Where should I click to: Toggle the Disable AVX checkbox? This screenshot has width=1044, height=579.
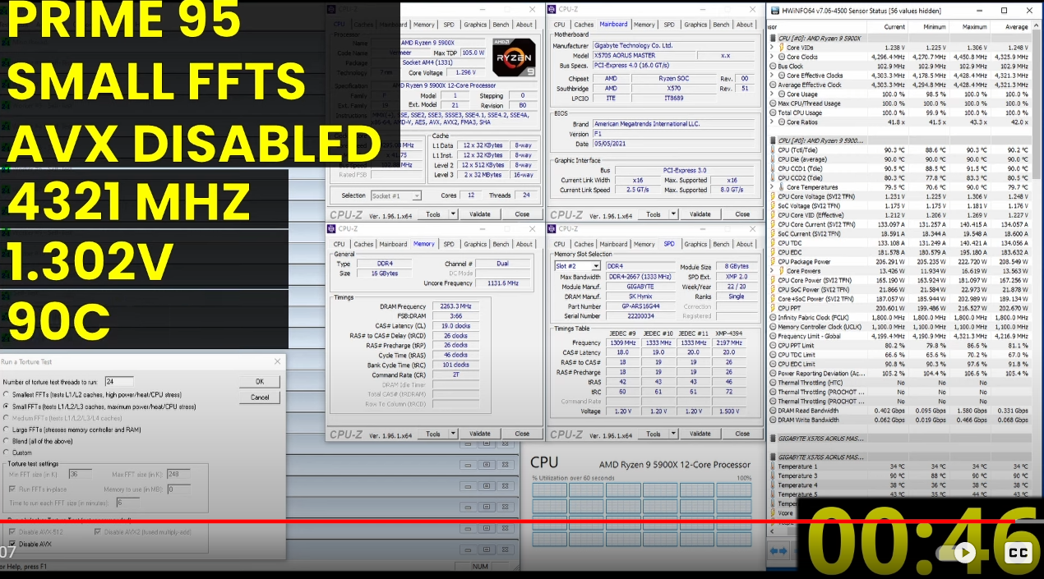tap(12, 544)
